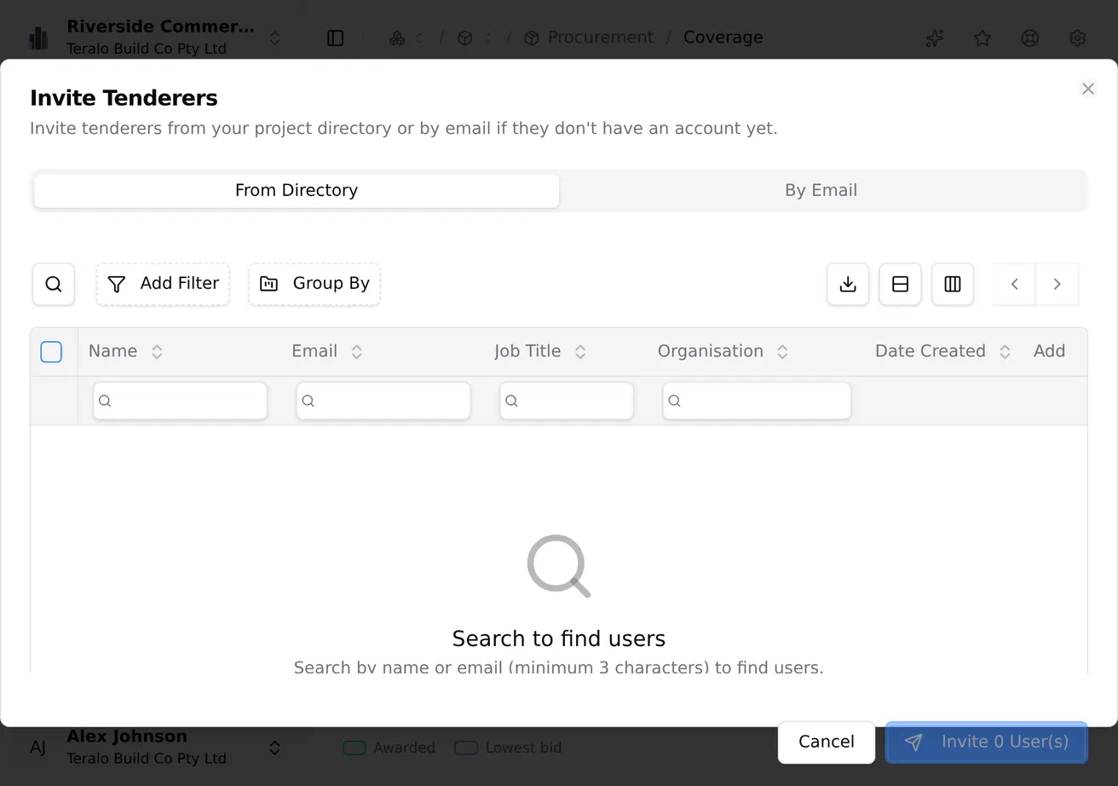The image size is (1118, 786).
Task: Select all rows checkbox in header
Action: coord(51,351)
